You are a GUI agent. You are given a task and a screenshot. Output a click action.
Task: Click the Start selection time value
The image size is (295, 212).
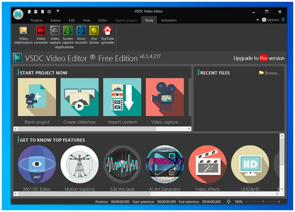pos(167,202)
